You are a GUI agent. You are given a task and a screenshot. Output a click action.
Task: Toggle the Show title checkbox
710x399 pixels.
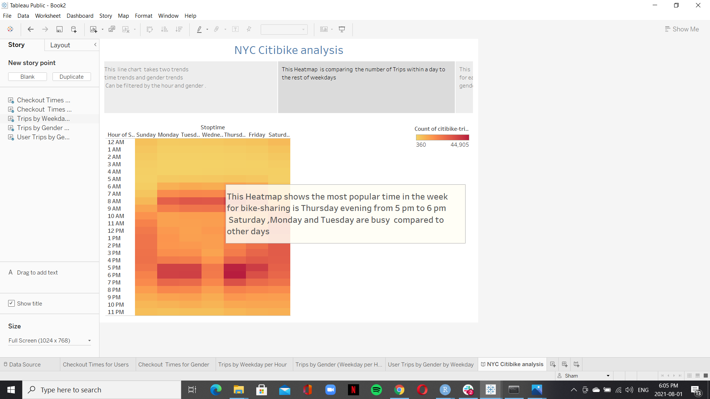click(x=11, y=303)
